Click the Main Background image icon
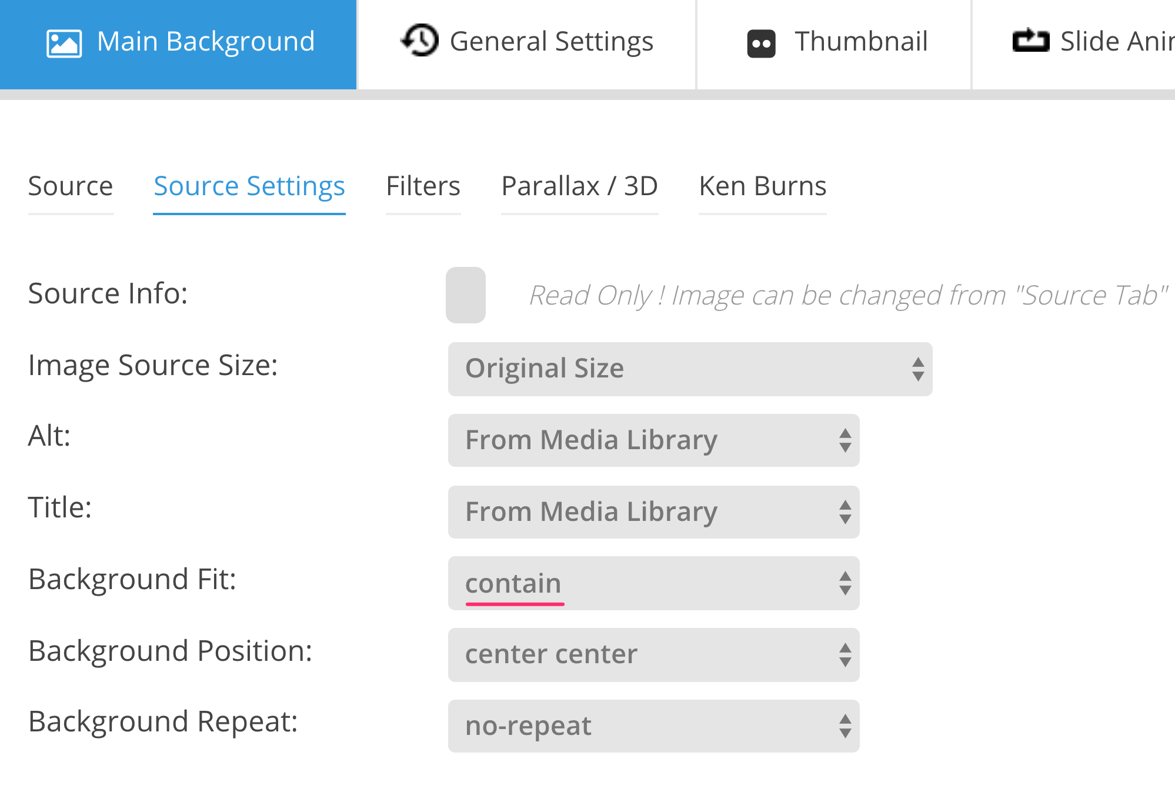The width and height of the screenshot is (1175, 789). (x=64, y=44)
